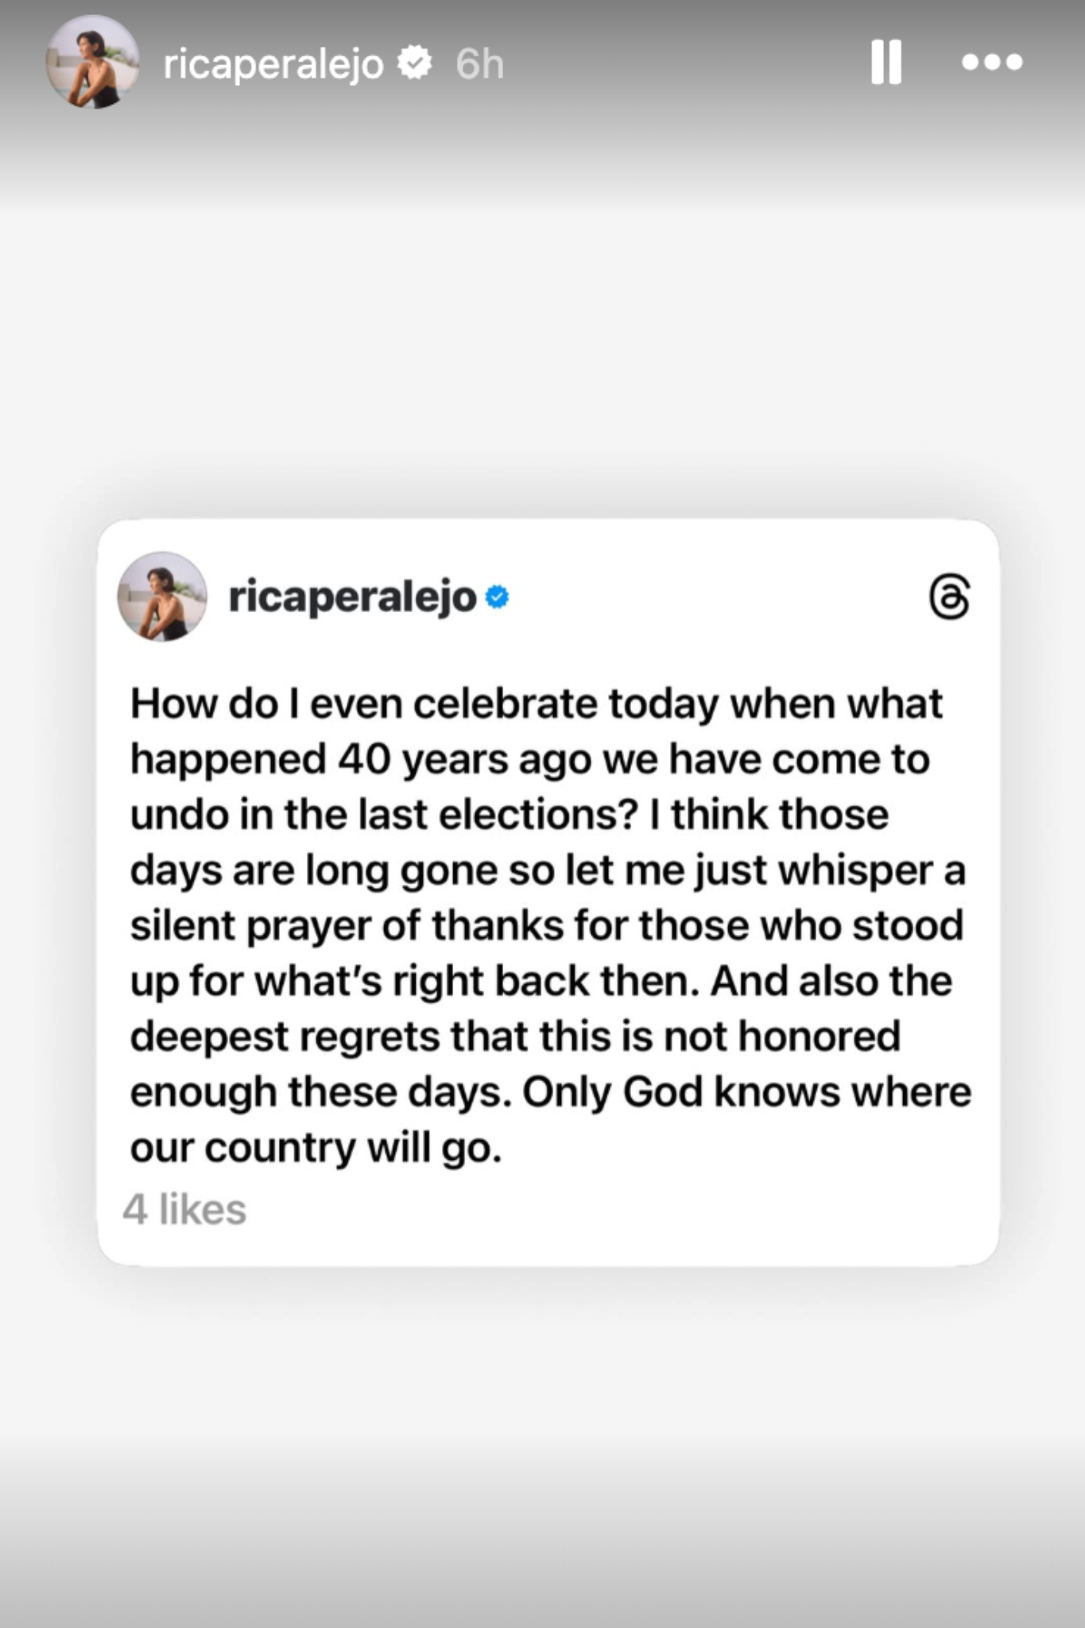Tap the header verified badge

pos(414,63)
